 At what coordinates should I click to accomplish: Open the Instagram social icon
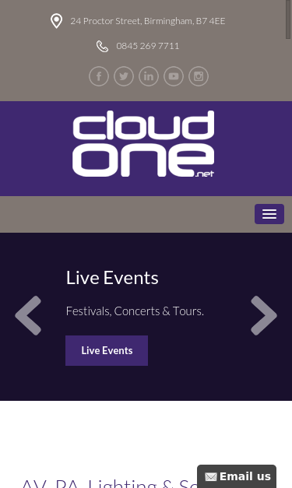[x=199, y=76]
